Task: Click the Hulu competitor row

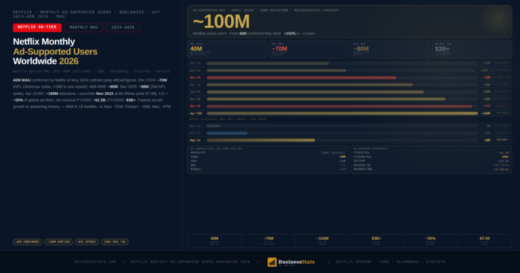Action: (x=268, y=161)
